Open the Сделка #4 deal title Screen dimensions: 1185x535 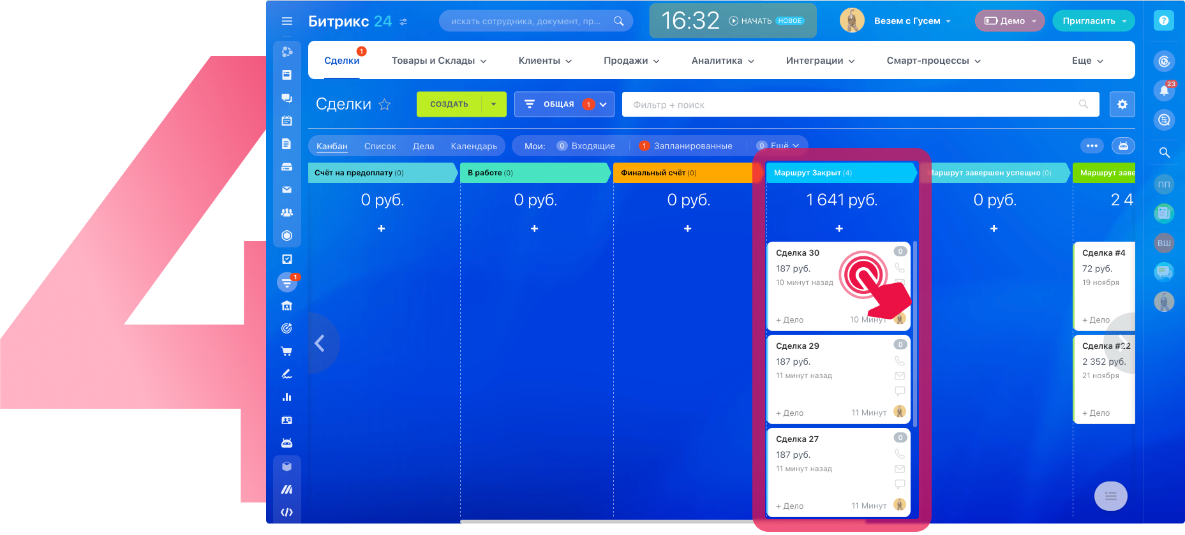coord(1104,253)
